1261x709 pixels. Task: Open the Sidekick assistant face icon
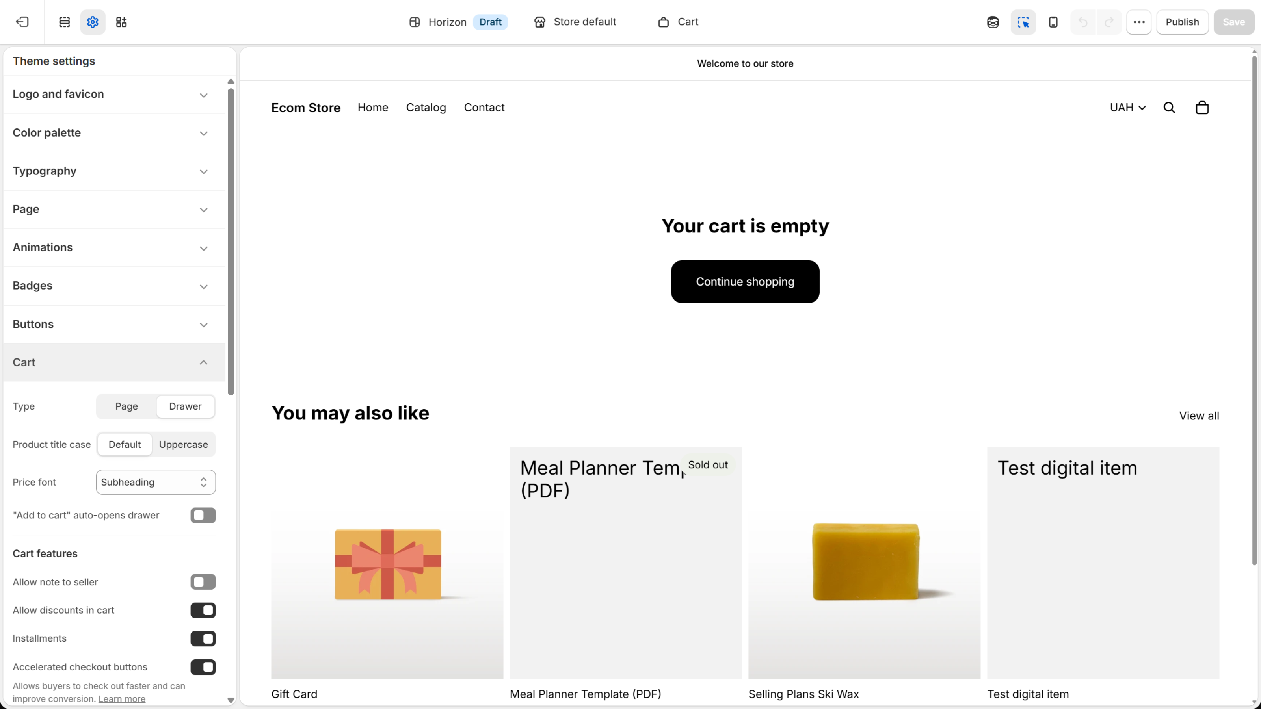(x=993, y=22)
